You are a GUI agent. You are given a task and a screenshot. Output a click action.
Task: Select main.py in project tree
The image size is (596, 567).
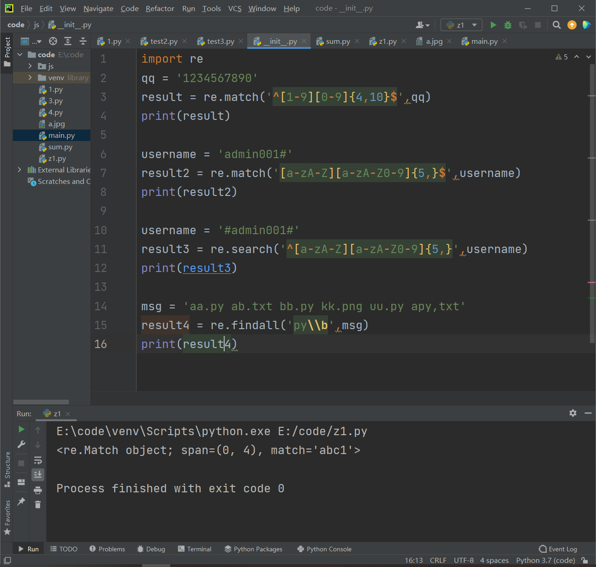pyautogui.click(x=57, y=136)
